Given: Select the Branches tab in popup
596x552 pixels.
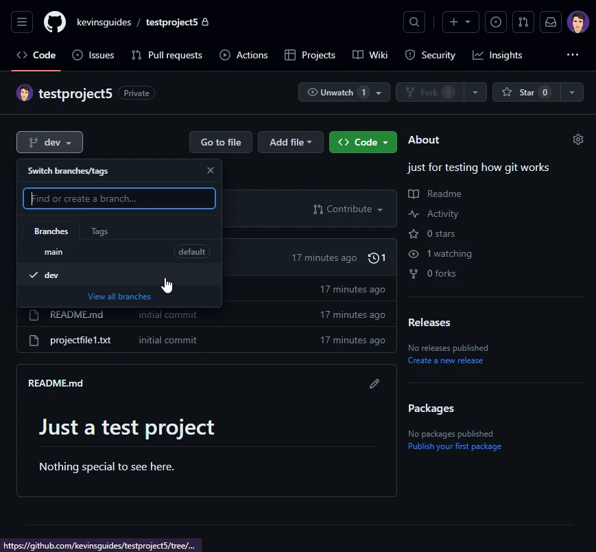Looking at the screenshot, I should (x=51, y=231).
